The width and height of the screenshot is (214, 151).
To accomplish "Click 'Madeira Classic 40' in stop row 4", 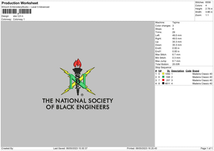I will (202, 84).
